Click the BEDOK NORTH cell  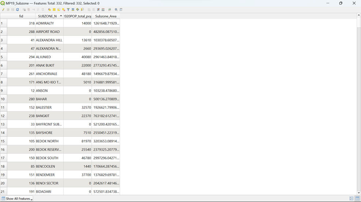pyautogui.click(x=49, y=141)
